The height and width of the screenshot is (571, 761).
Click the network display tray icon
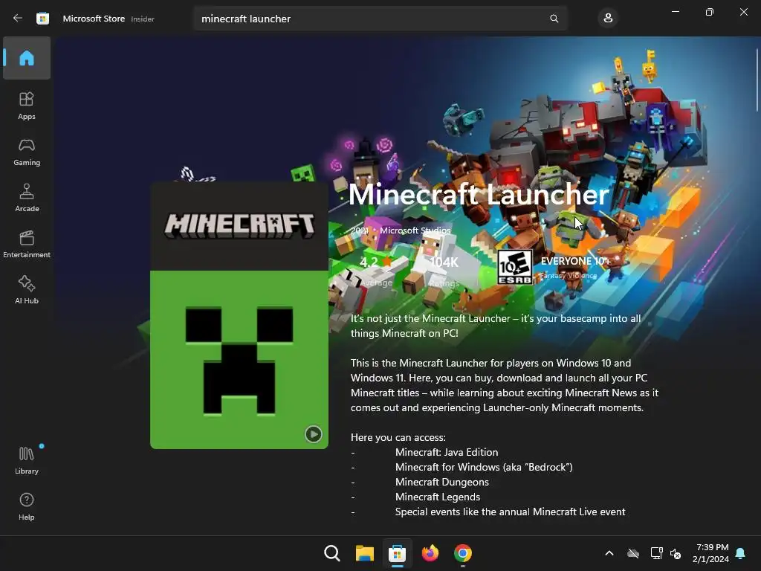point(656,553)
